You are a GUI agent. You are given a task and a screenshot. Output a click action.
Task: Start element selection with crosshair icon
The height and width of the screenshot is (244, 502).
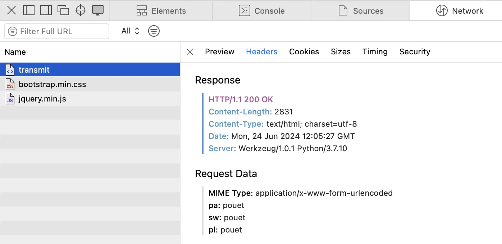81,10
